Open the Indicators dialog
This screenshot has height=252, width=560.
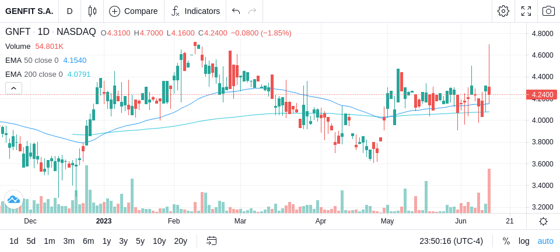click(195, 11)
